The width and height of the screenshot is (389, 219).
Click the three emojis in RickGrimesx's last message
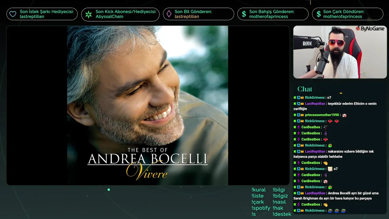pyautogui.click(x=337, y=210)
